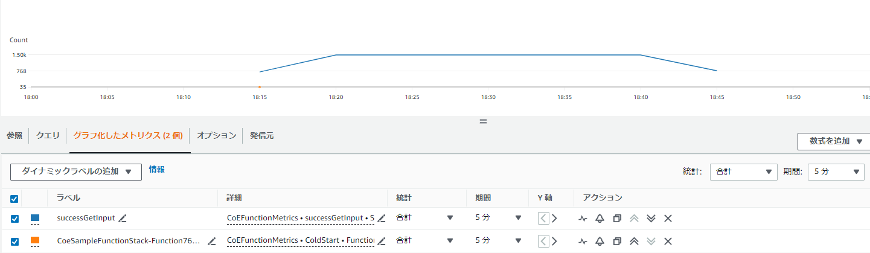Switch to the オプション tab
Screen dimensions: 870x253
pos(217,136)
